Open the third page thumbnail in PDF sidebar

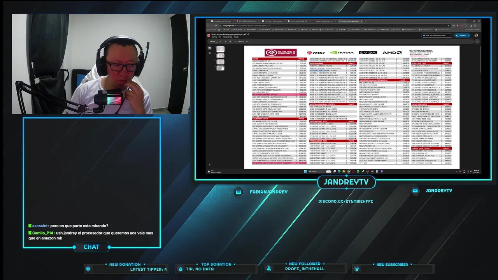(221, 62)
